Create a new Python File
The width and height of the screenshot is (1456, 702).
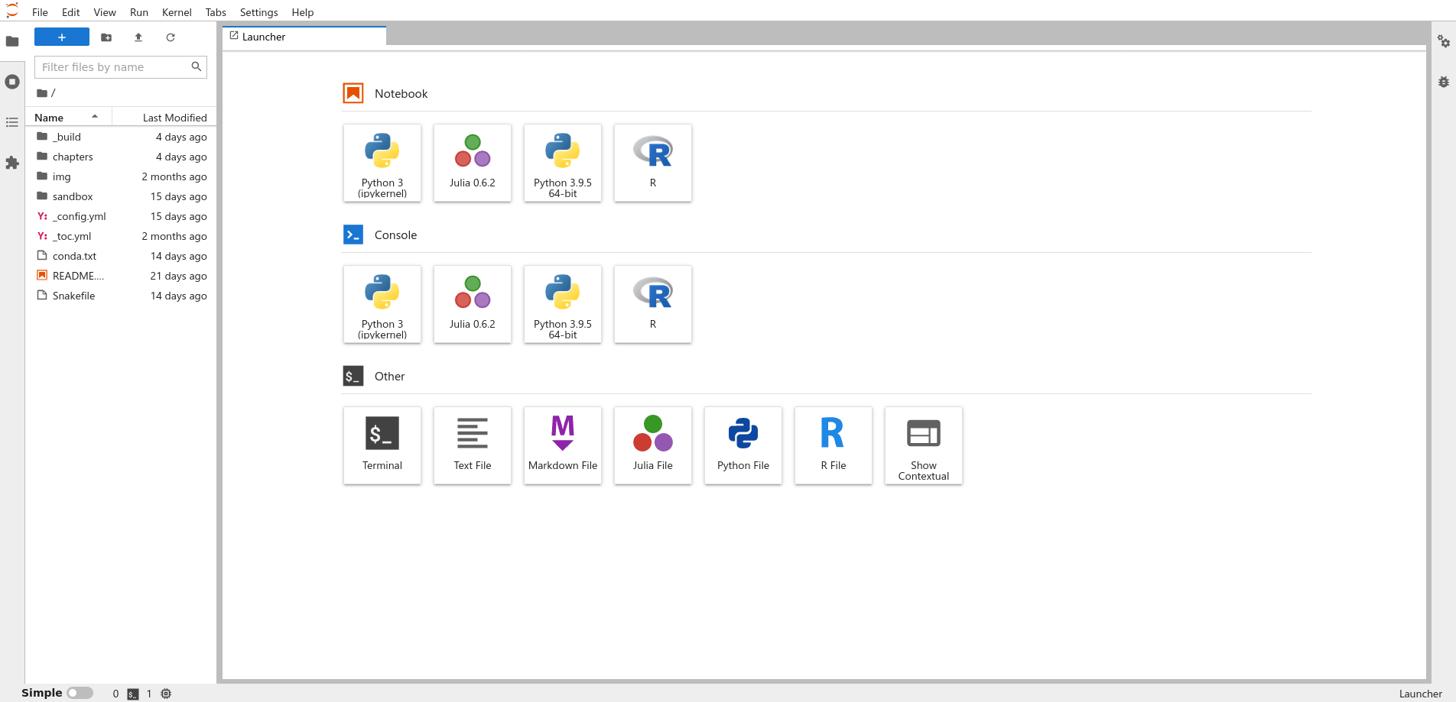click(x=743, y=445)
